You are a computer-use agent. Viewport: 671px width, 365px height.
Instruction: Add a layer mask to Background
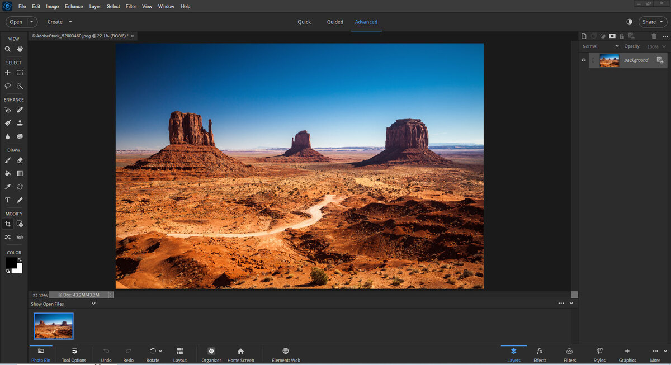click(612, 36)
